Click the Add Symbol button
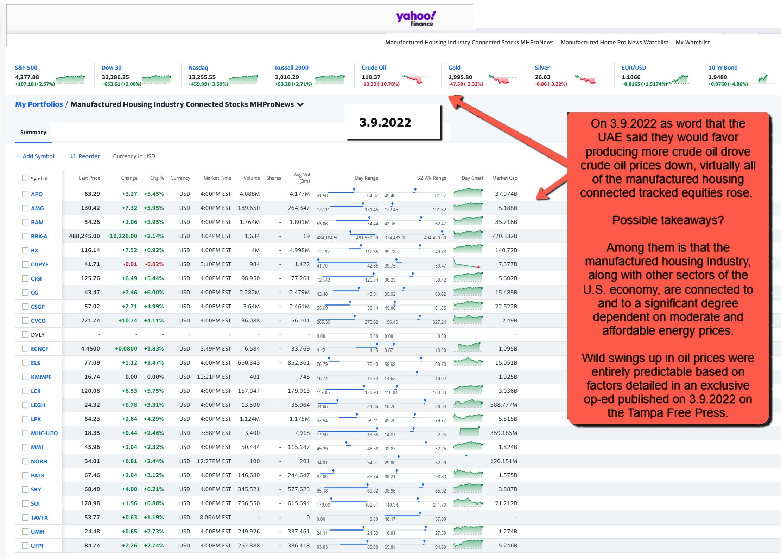The height and width of the screenshot is (559, 781). click(x=35, y=156)
